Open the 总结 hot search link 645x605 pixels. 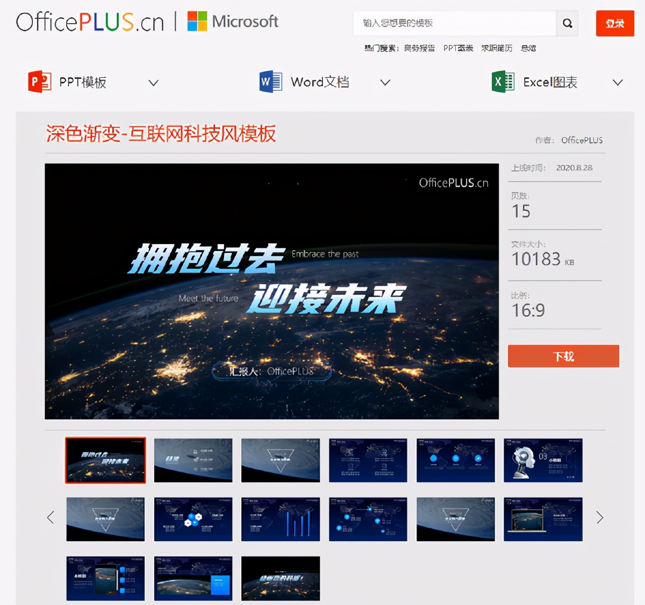(x=528, y=48)
